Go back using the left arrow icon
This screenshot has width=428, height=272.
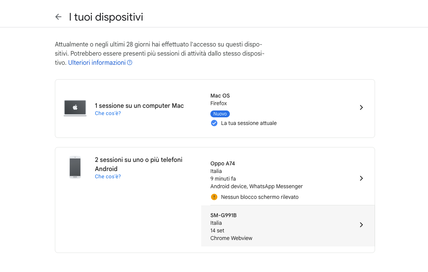58,17
